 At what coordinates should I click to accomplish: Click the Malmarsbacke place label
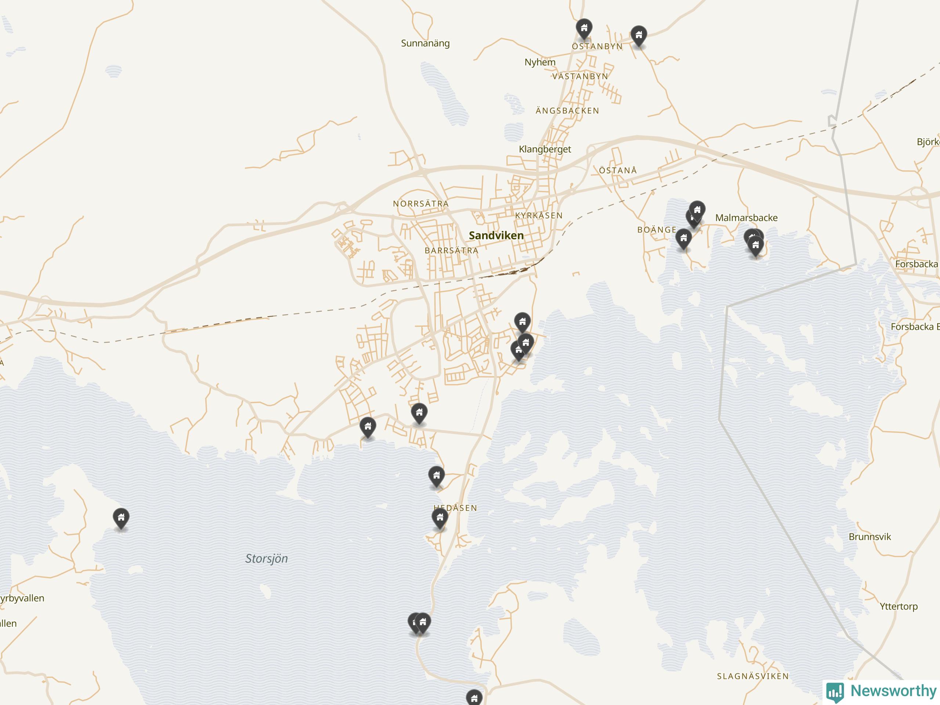746,218
